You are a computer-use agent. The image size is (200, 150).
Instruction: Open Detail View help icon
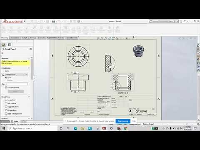tap(30, 49)
